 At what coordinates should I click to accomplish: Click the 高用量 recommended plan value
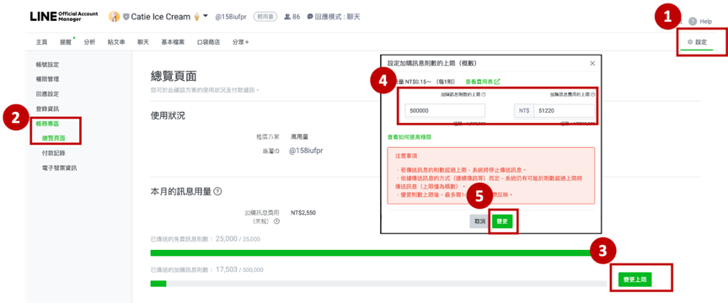299,137
